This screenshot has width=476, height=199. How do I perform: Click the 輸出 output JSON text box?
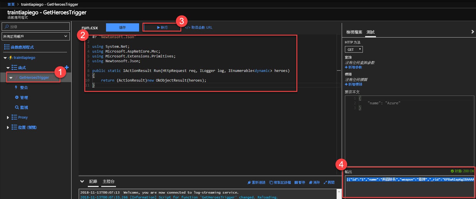pos(409,186)
